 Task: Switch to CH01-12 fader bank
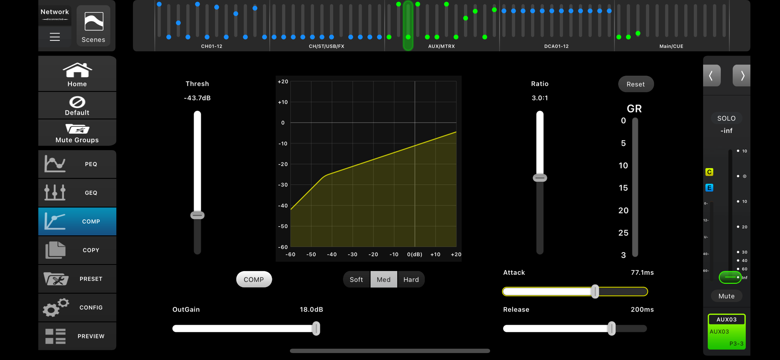tap(212, 26)
